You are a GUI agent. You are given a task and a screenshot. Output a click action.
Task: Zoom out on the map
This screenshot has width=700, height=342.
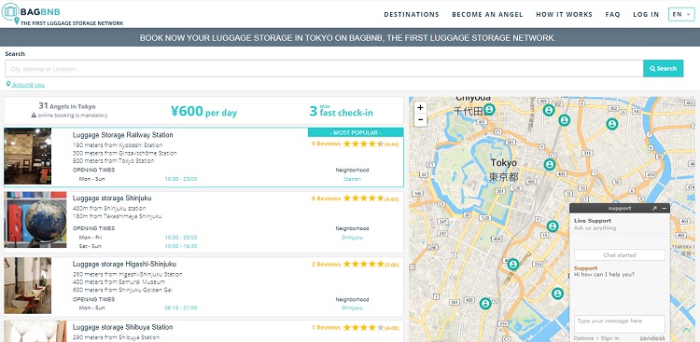[420, 120]
